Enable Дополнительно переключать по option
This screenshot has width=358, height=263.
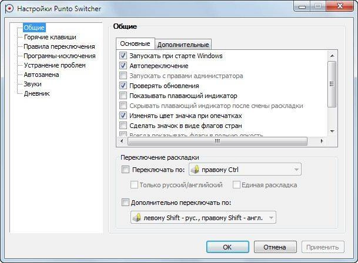(125, 203)
